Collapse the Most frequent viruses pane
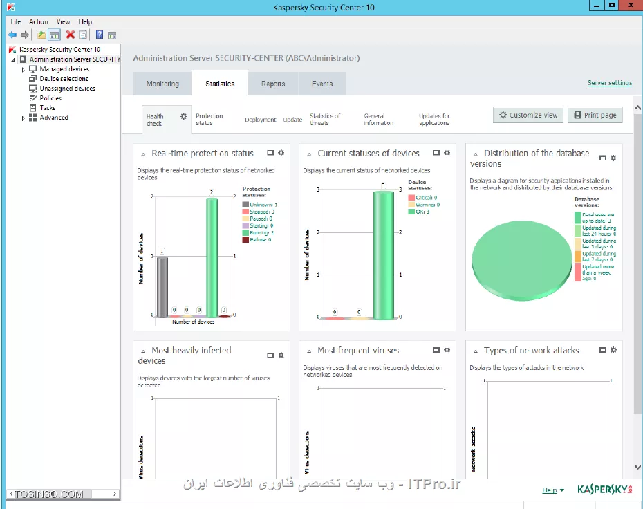643x509 pixels. (x=309, y=351)
